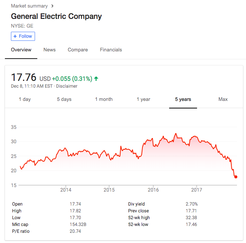Click the Market summary chevron arrow
This screenshot has height=243, width=246.
52,6
